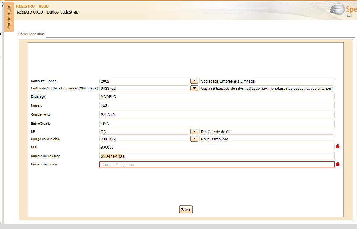Click the Salvar button

coord(186,209)
